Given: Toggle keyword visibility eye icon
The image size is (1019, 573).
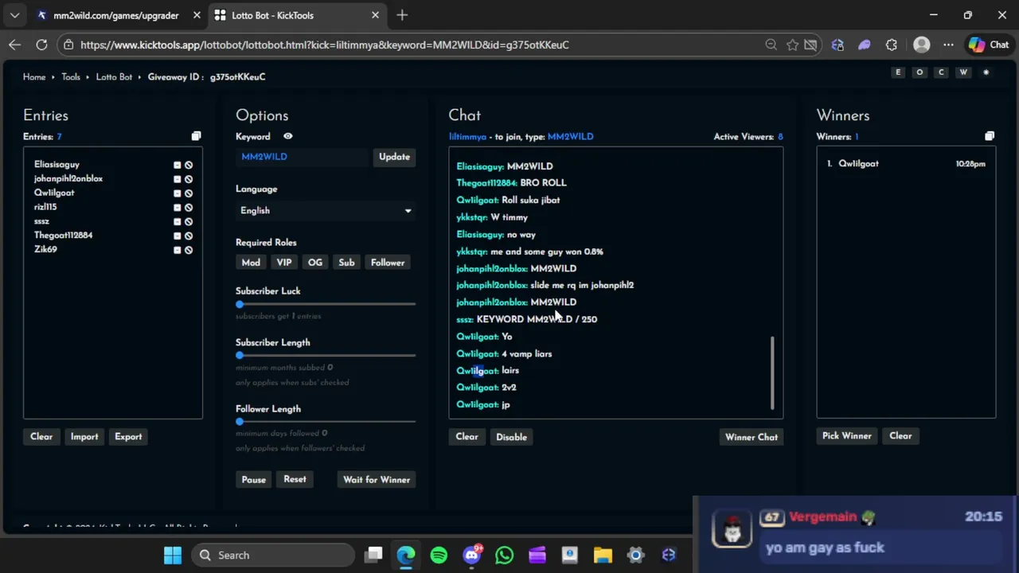Looking at the screenshot, I should tap(287, 136).
